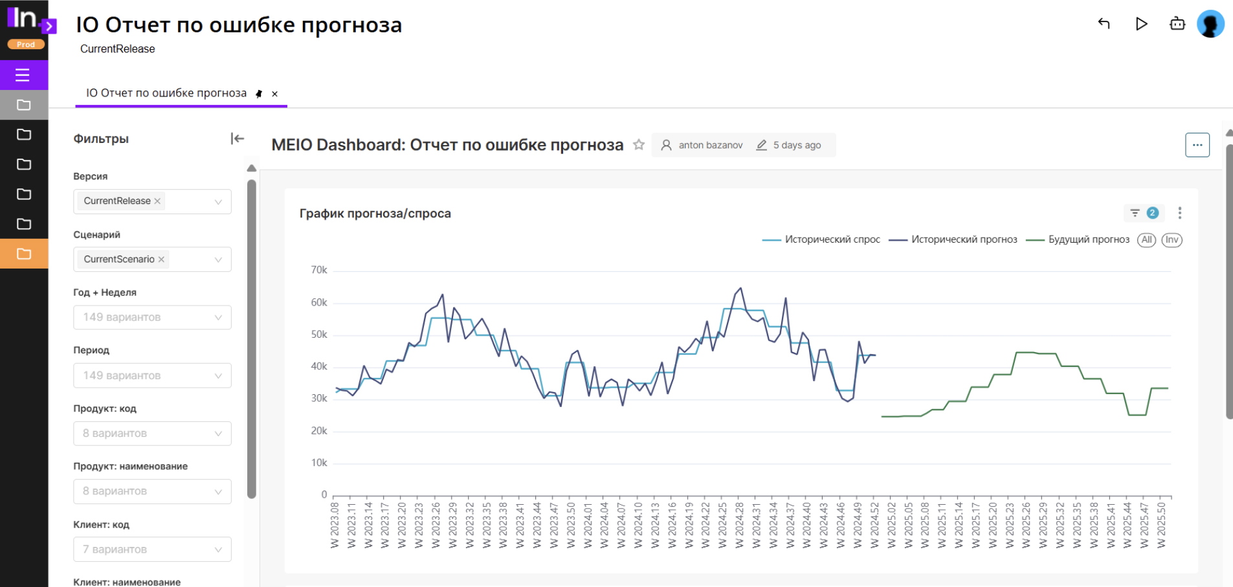1233x587 pixels.
Task: Mark dashboard as favorite with star
Action: tap(639, 145)
